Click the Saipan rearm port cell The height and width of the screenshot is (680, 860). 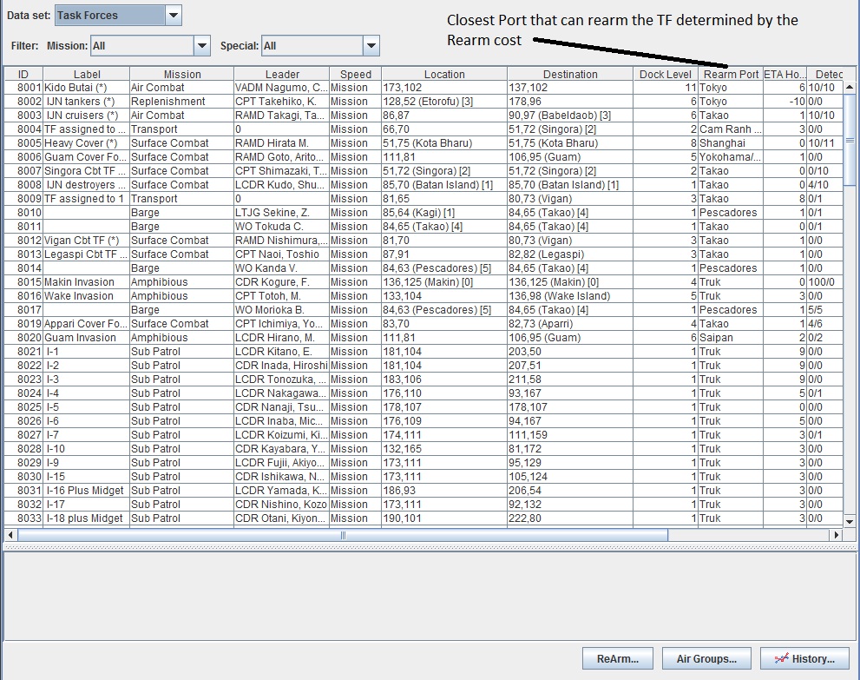tap(731, 338)
